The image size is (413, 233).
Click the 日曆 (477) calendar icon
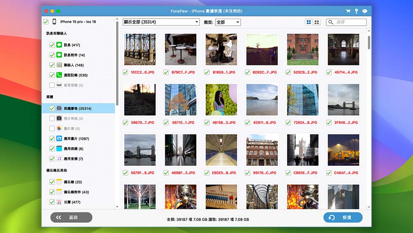(59, 202)
